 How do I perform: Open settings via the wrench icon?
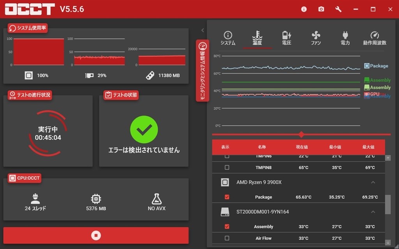[339, 9]
